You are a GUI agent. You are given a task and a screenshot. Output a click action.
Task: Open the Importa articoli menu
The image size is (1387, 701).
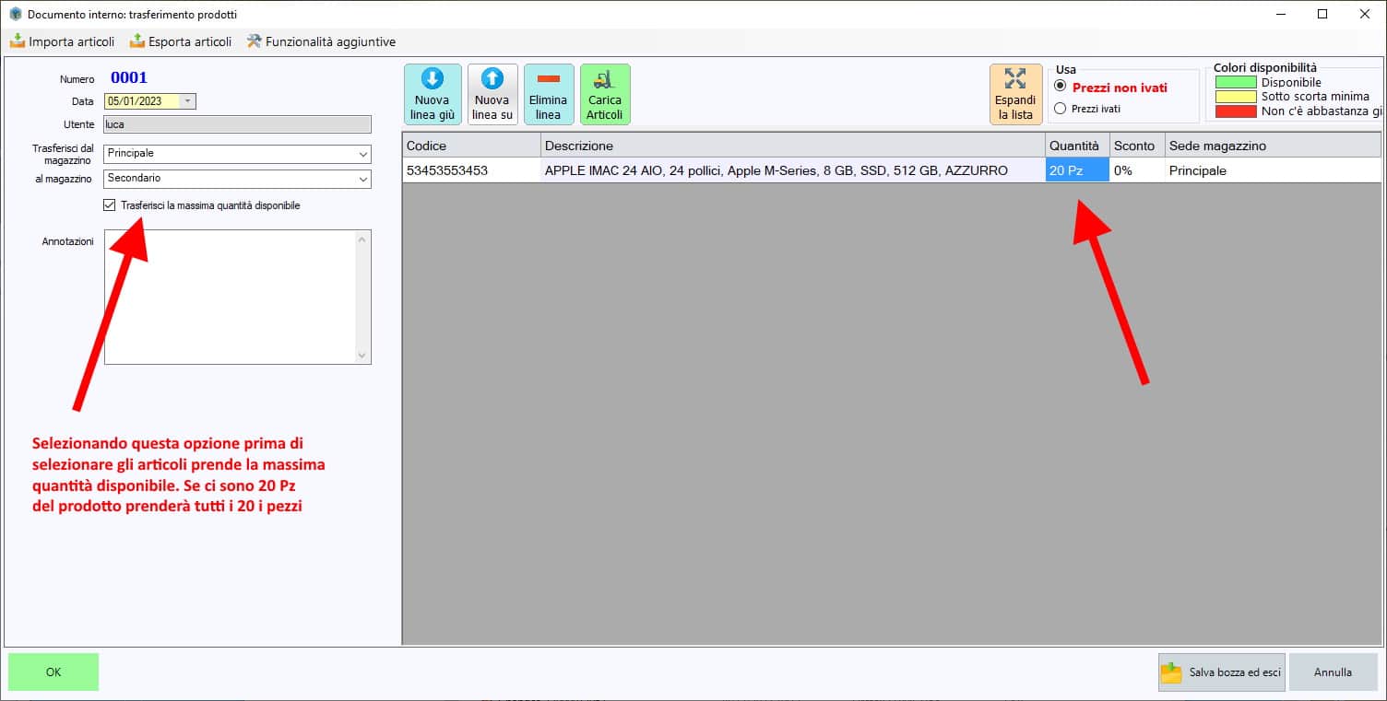(62, 41)
